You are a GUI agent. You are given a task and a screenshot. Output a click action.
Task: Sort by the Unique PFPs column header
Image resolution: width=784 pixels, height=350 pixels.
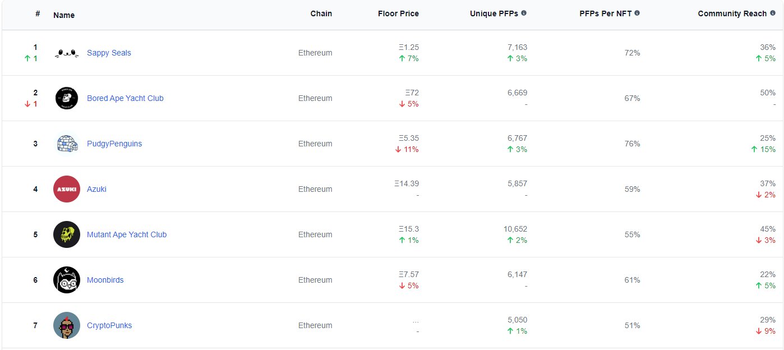click(x=494, y=13)
